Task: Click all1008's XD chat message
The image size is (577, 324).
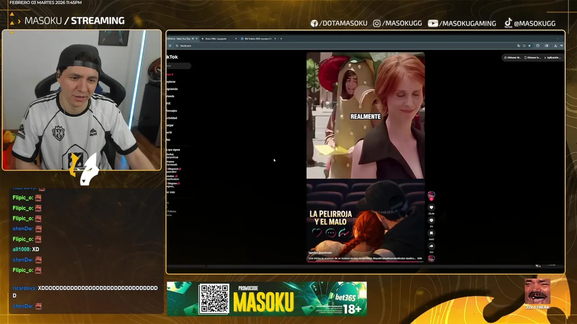Action: tap(26, 249)
